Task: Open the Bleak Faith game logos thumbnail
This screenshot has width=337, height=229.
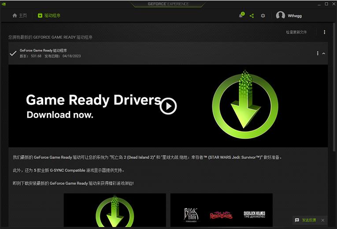Action: (222, 210)
